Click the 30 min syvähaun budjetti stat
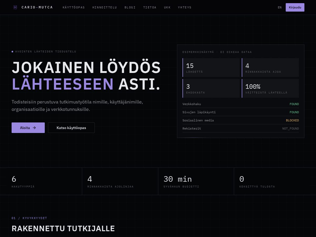This screenshot has width=316, height=237. pos(196,181)
